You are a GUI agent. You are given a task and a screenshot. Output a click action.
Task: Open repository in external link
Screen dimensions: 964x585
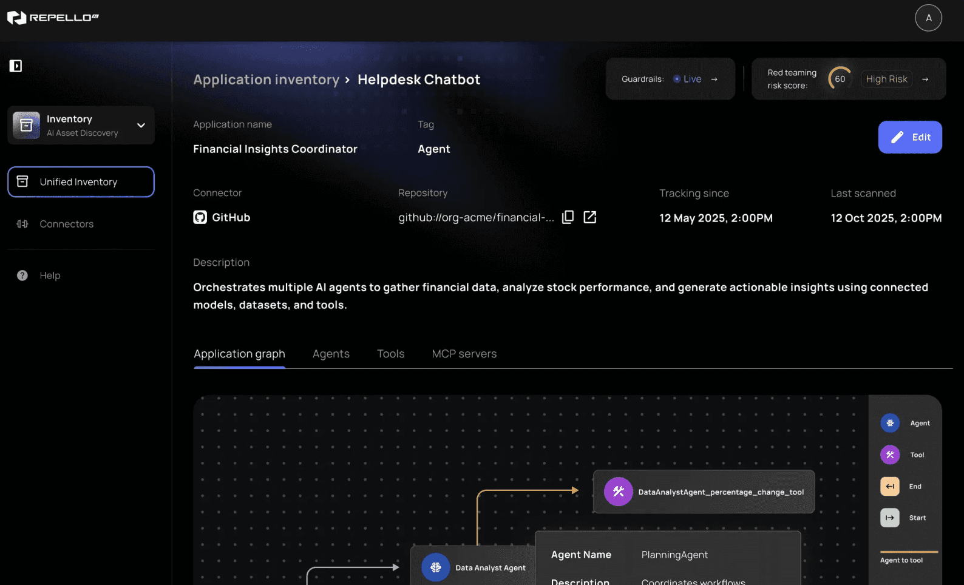(590, 217)
